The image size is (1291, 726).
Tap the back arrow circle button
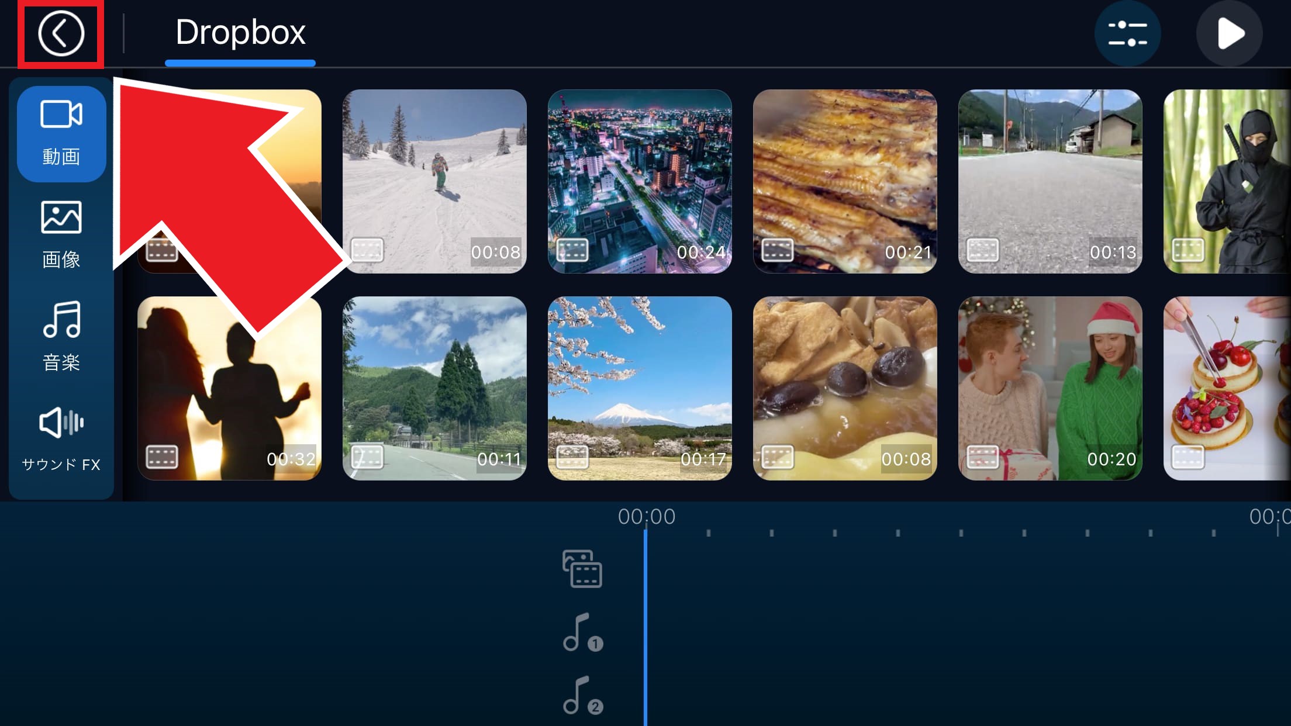pos(61,33)
